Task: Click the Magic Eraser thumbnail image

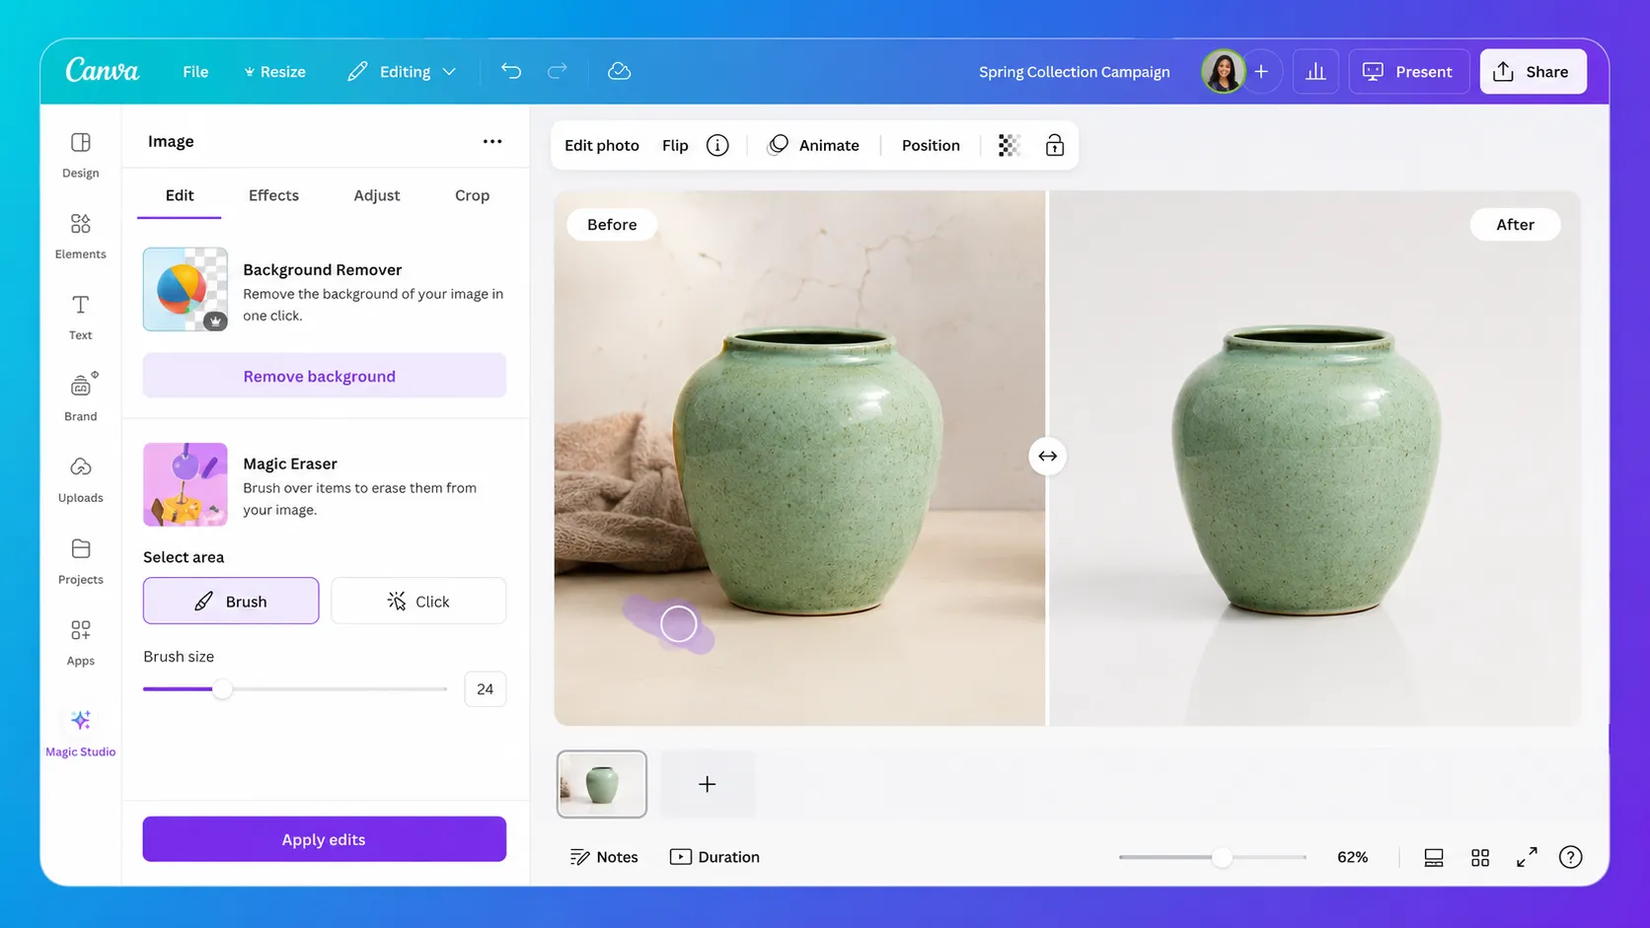Action: 186,484
